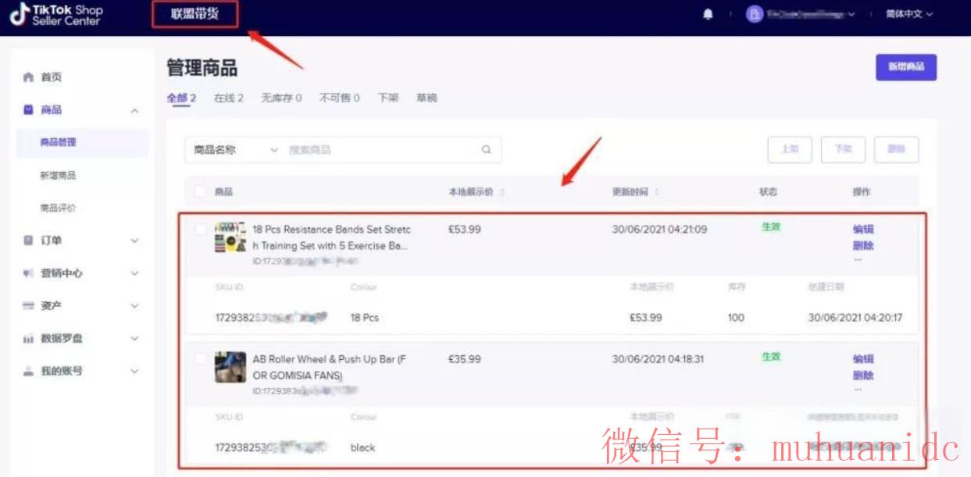Focus the 搜索商品 search field

pyautogui.click(x=380, y=150)
